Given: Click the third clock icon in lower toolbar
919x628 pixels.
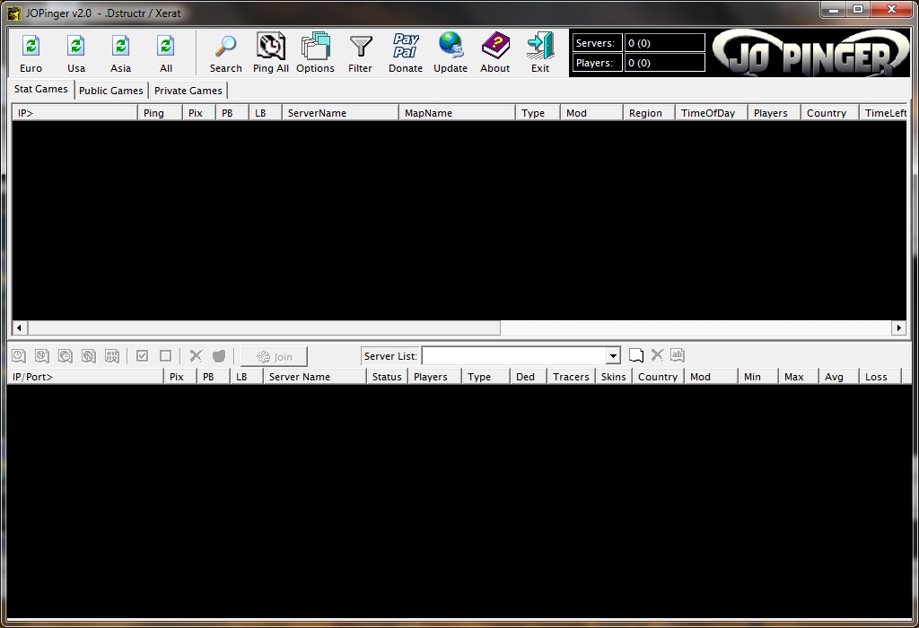Looking at the screenshot, I should (x=65, y=355).
